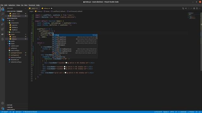Click the errors and warnings count in status bar

[19, 112]
